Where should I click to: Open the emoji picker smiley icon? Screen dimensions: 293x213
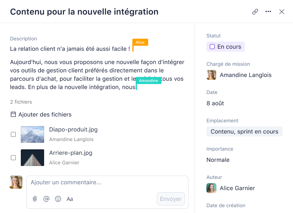point(58,199)
